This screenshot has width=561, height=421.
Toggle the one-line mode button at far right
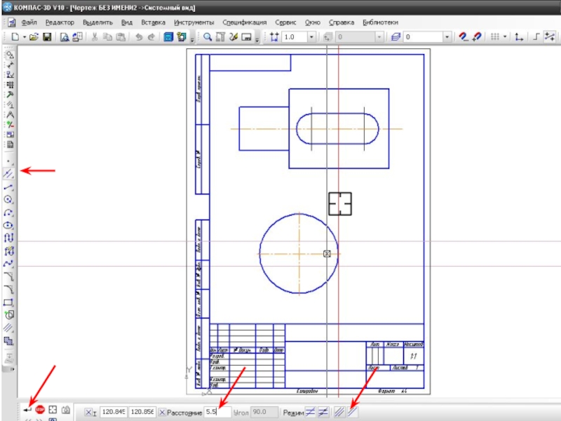pos(353,413)
